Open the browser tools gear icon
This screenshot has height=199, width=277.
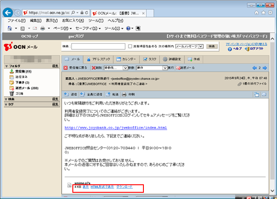[x=270, y=12]
